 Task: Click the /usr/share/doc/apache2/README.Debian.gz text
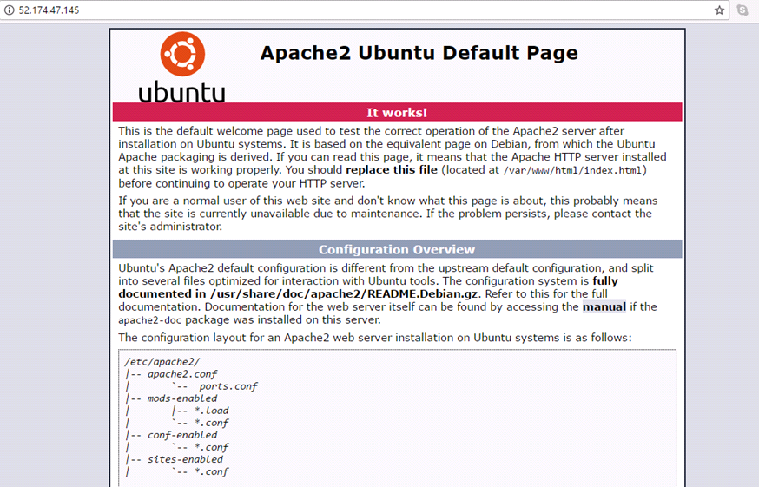[x=344, y=293]
